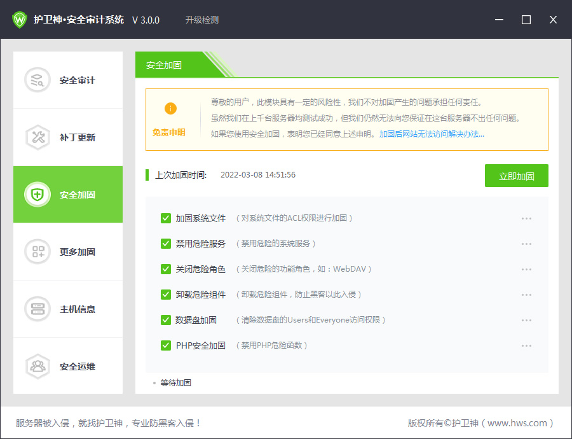
Task: Click the 主机信息 server icon
Action: 37,309
